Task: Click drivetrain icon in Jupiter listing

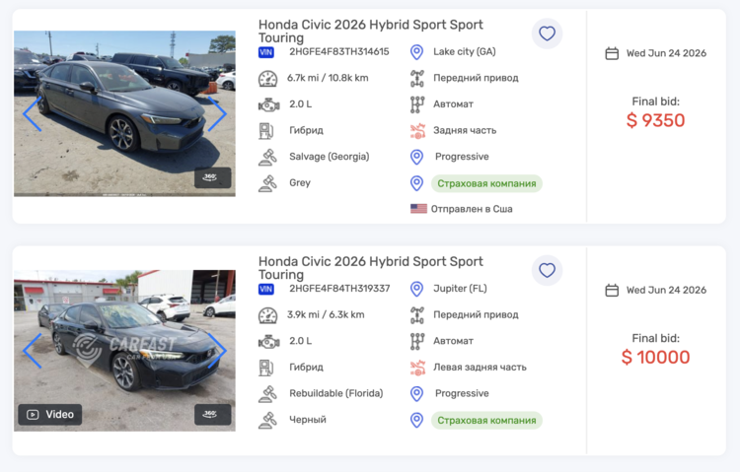Action: tap(417, 315)
